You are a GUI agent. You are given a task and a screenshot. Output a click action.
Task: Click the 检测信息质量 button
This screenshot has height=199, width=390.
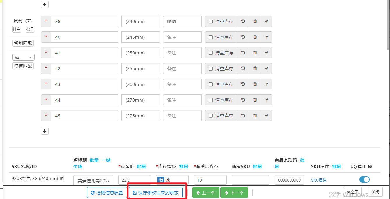[107, 193]
